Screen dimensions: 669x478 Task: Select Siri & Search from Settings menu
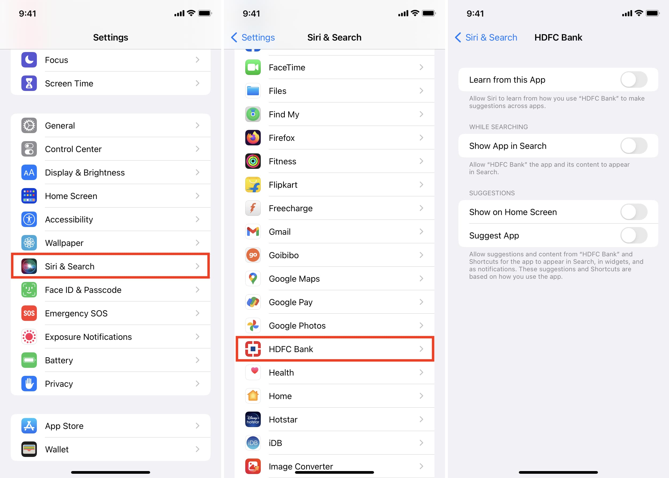click(x=110, y=266)
